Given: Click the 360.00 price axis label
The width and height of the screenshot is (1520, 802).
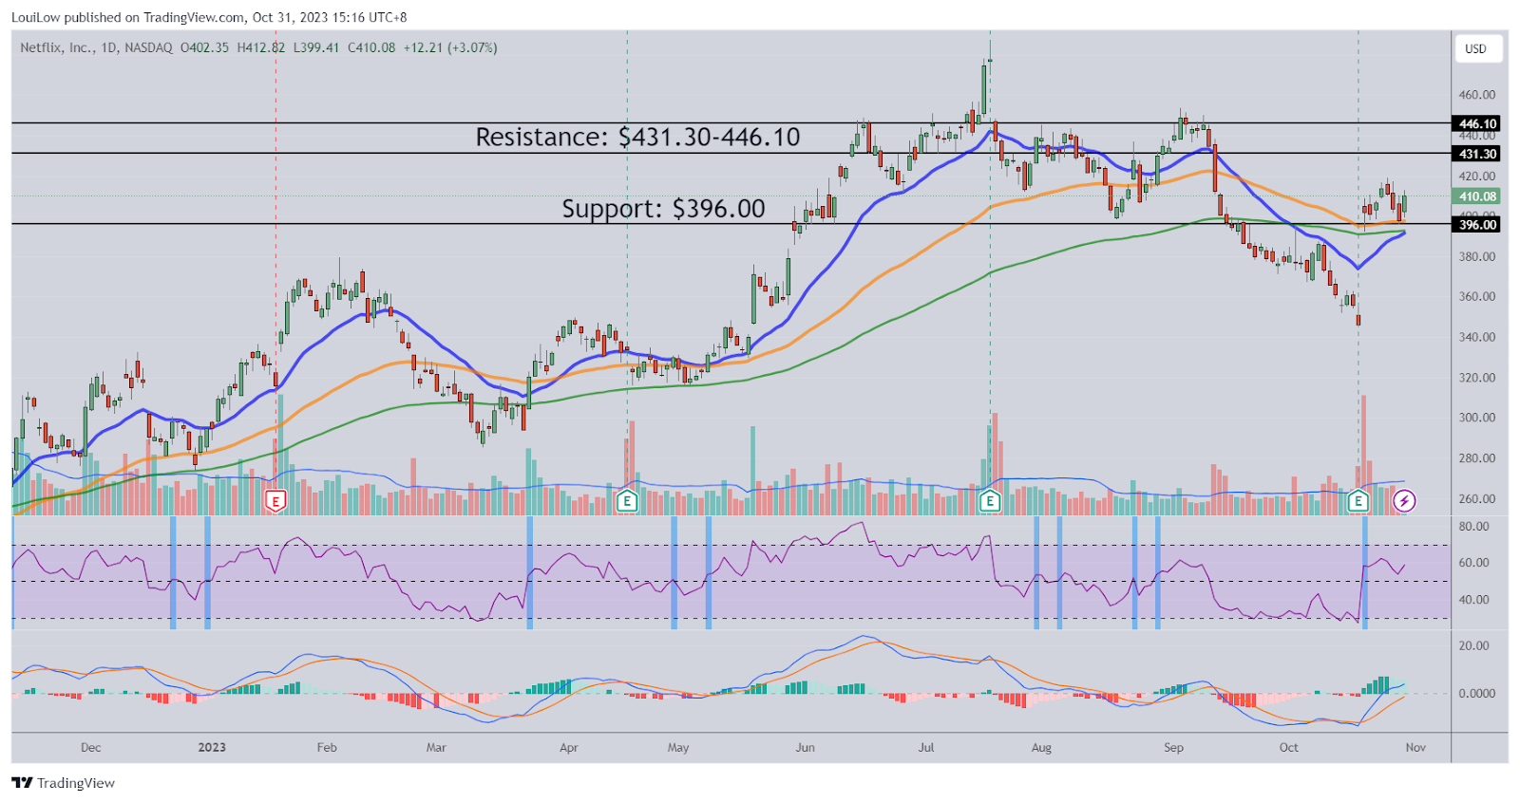Looking at the screenshot, I should pyautogui.click(x=1477, y=297).
